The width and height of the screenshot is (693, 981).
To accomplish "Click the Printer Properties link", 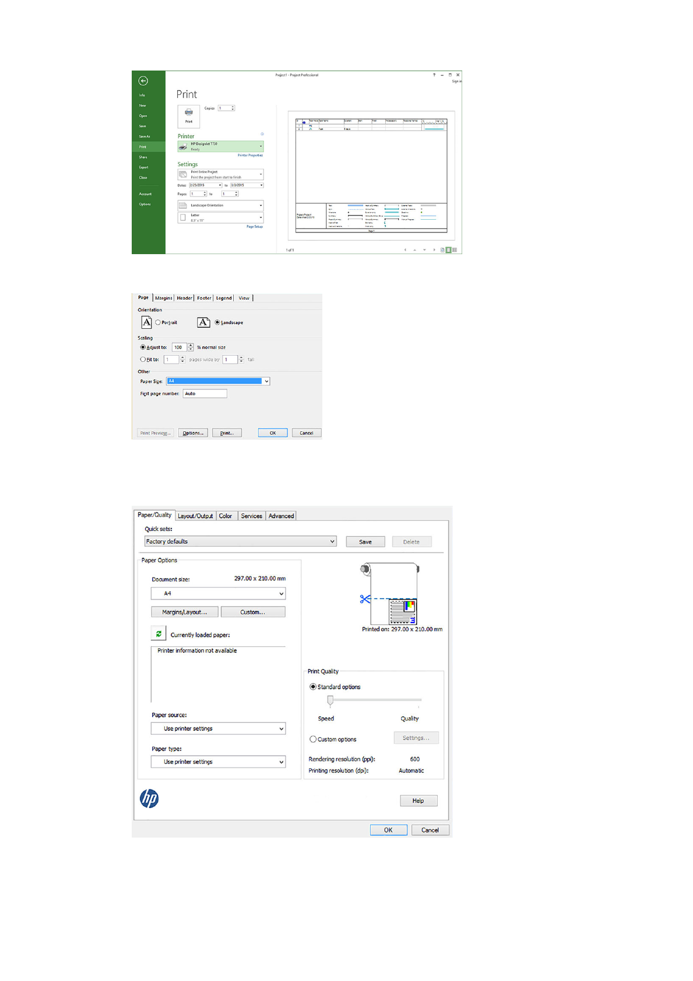I will click(250, 156).
